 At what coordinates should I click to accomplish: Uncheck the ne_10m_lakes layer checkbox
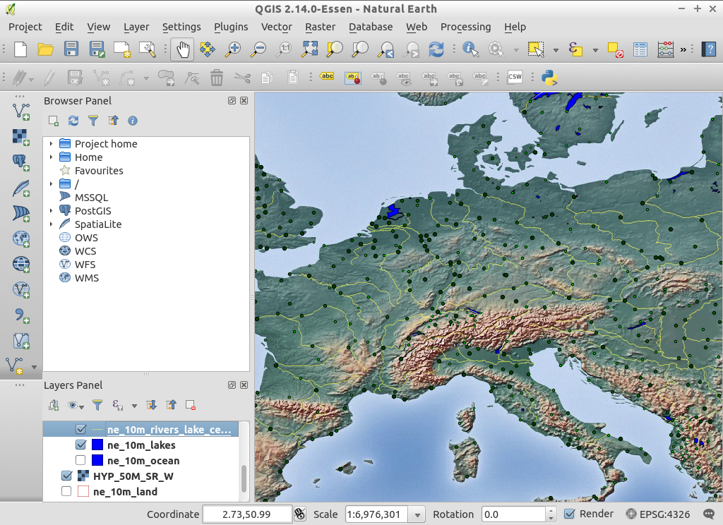click(x=80, y=445)
